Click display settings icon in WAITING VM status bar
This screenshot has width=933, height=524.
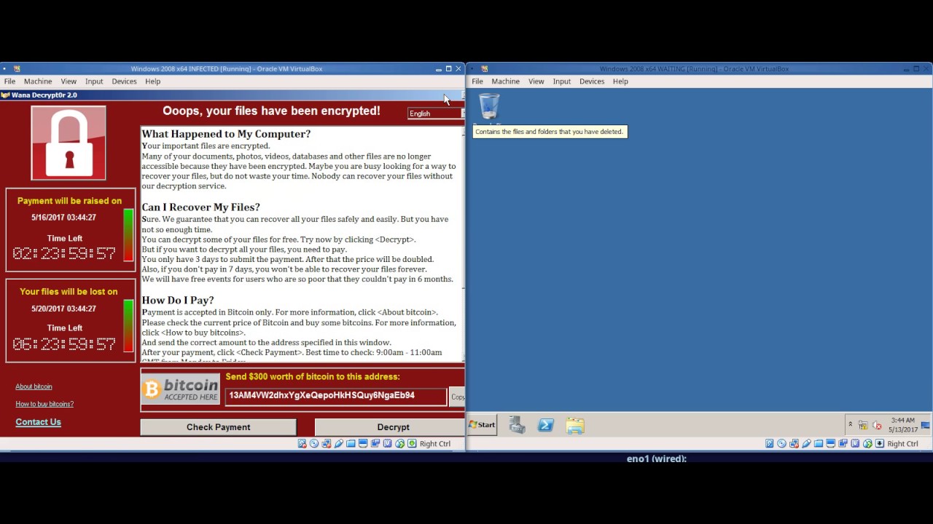(x=830, y=443)
